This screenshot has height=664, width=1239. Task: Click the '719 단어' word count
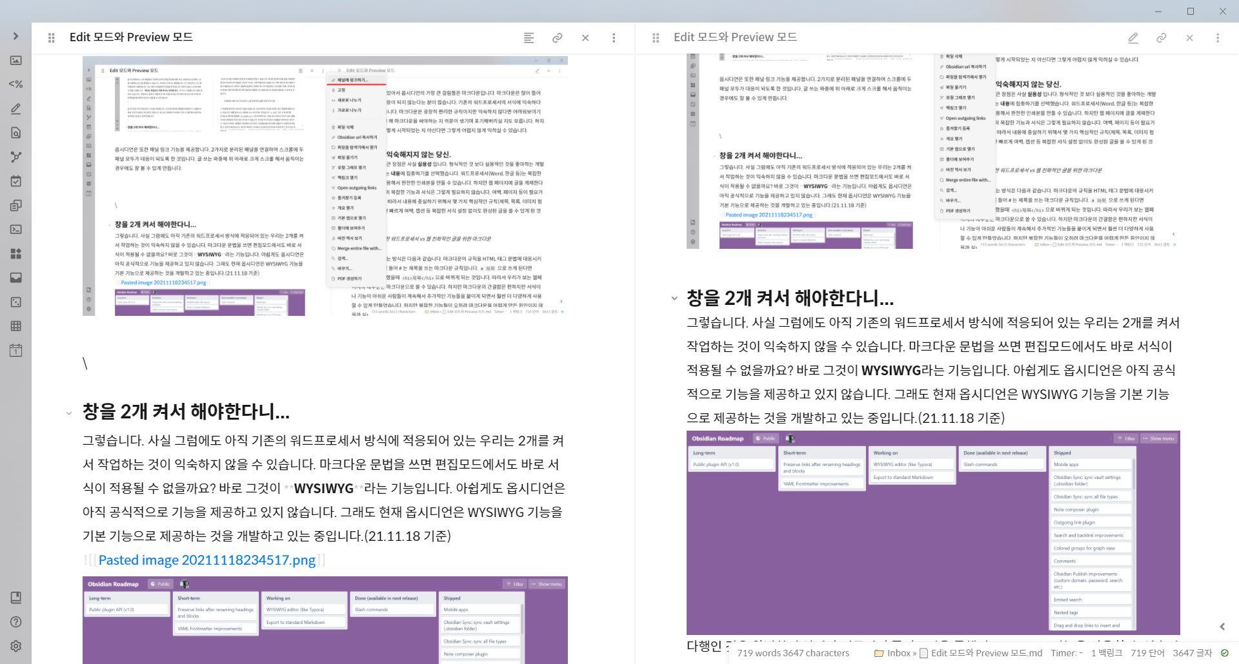(x=1147, y=653)
